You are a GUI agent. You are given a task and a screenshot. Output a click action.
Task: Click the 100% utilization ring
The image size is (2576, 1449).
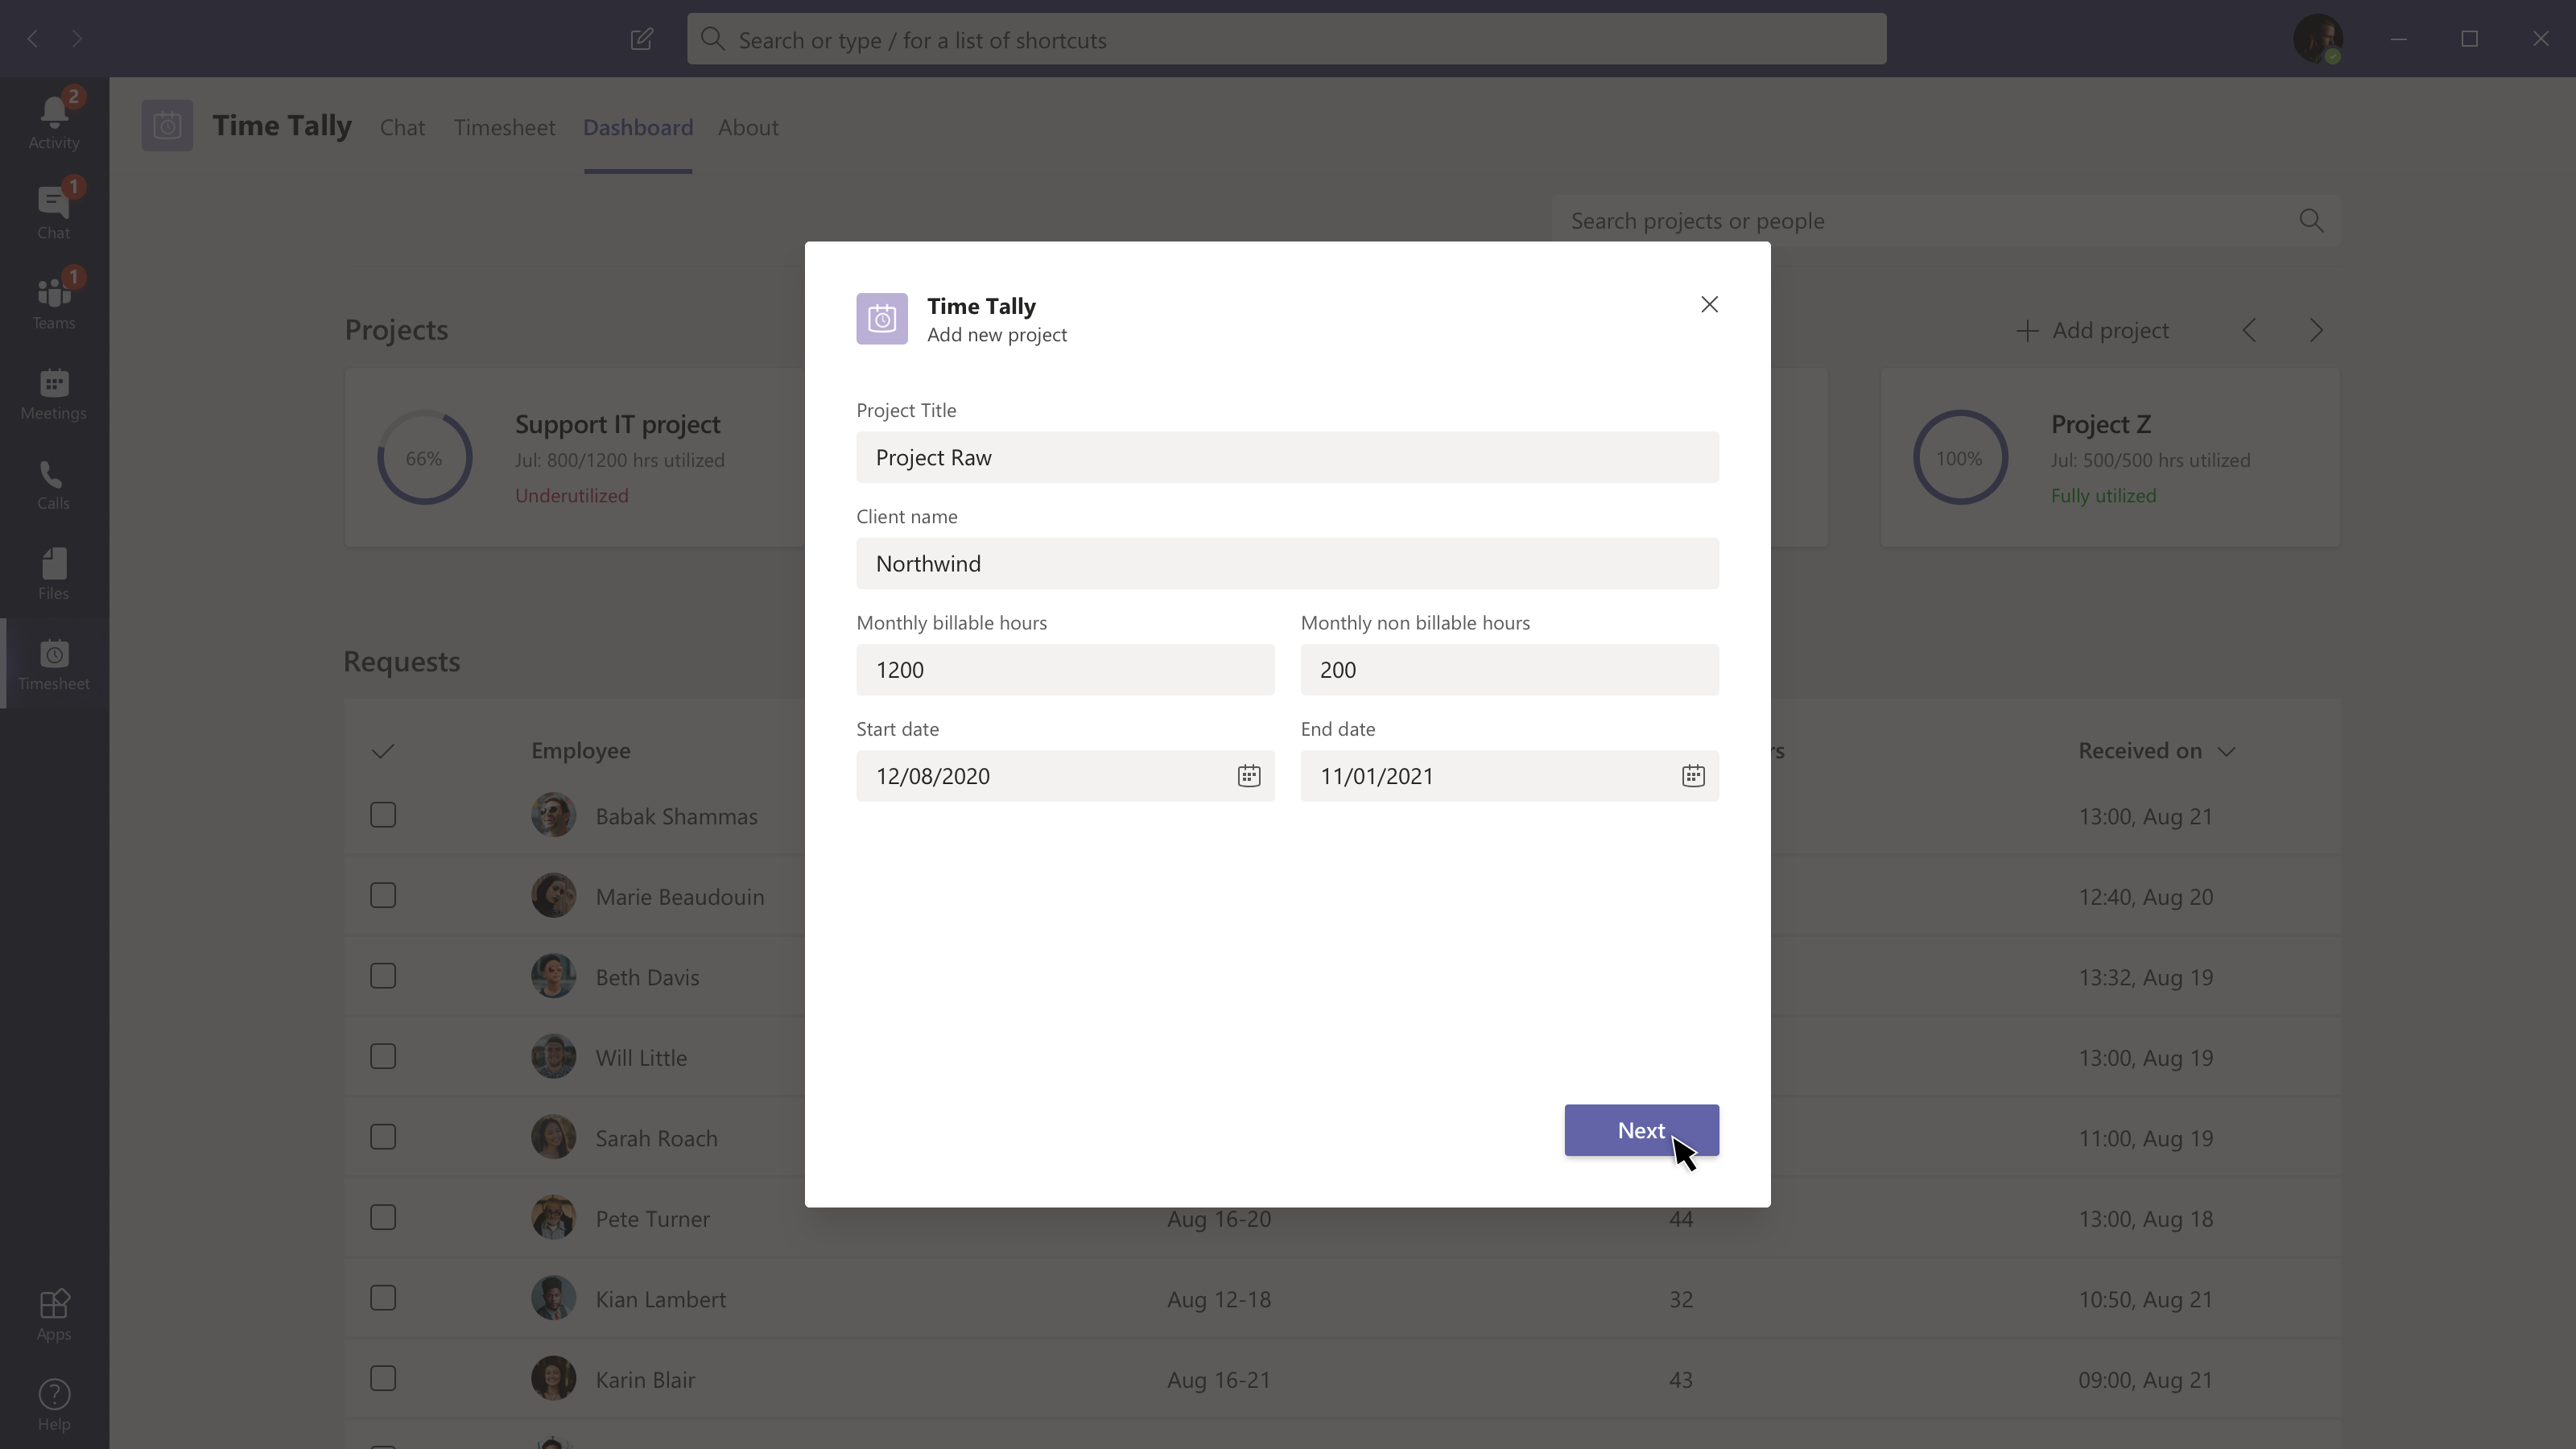[x=1960, y=458]
